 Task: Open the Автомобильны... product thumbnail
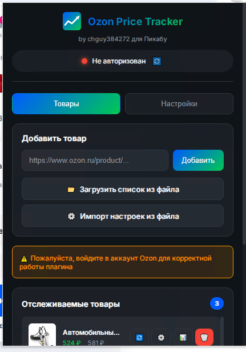pos(42,334)
